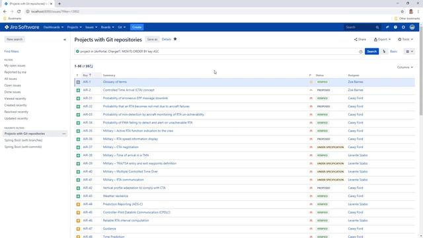Open Levente Szabo on AIR-38 row
423x238 pixels.
point(358,155)
